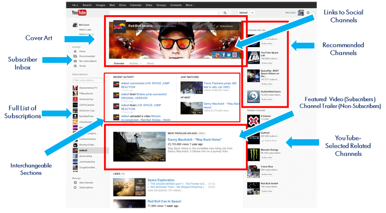Viewport: 386px width, 213px height.
Task: Switch to the About tab
Action: click(150, 63)
